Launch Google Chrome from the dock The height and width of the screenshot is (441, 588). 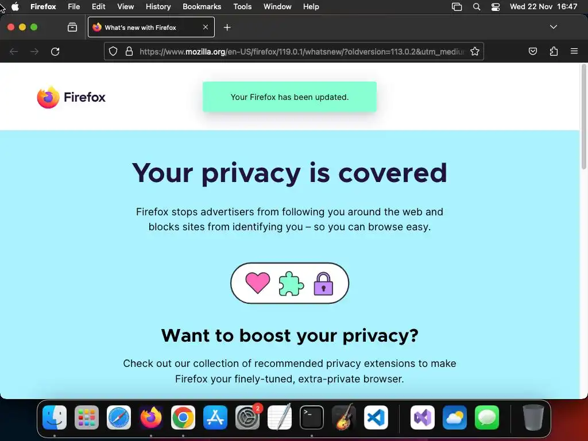point(183,417)
